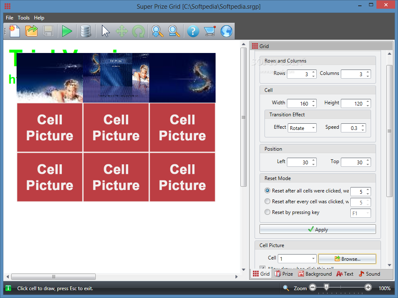Screen dimensions: 398x298
Task: Click the canvas vertical scrollbar thumb
Action: pos(243,117)
